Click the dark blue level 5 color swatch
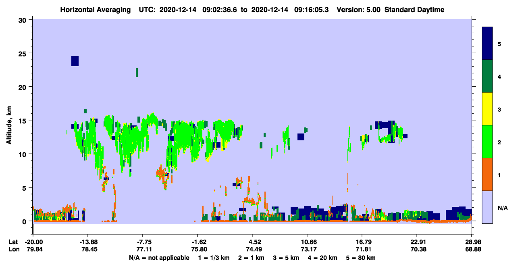Screen dimensions: 524x269 tap(487, 44)
